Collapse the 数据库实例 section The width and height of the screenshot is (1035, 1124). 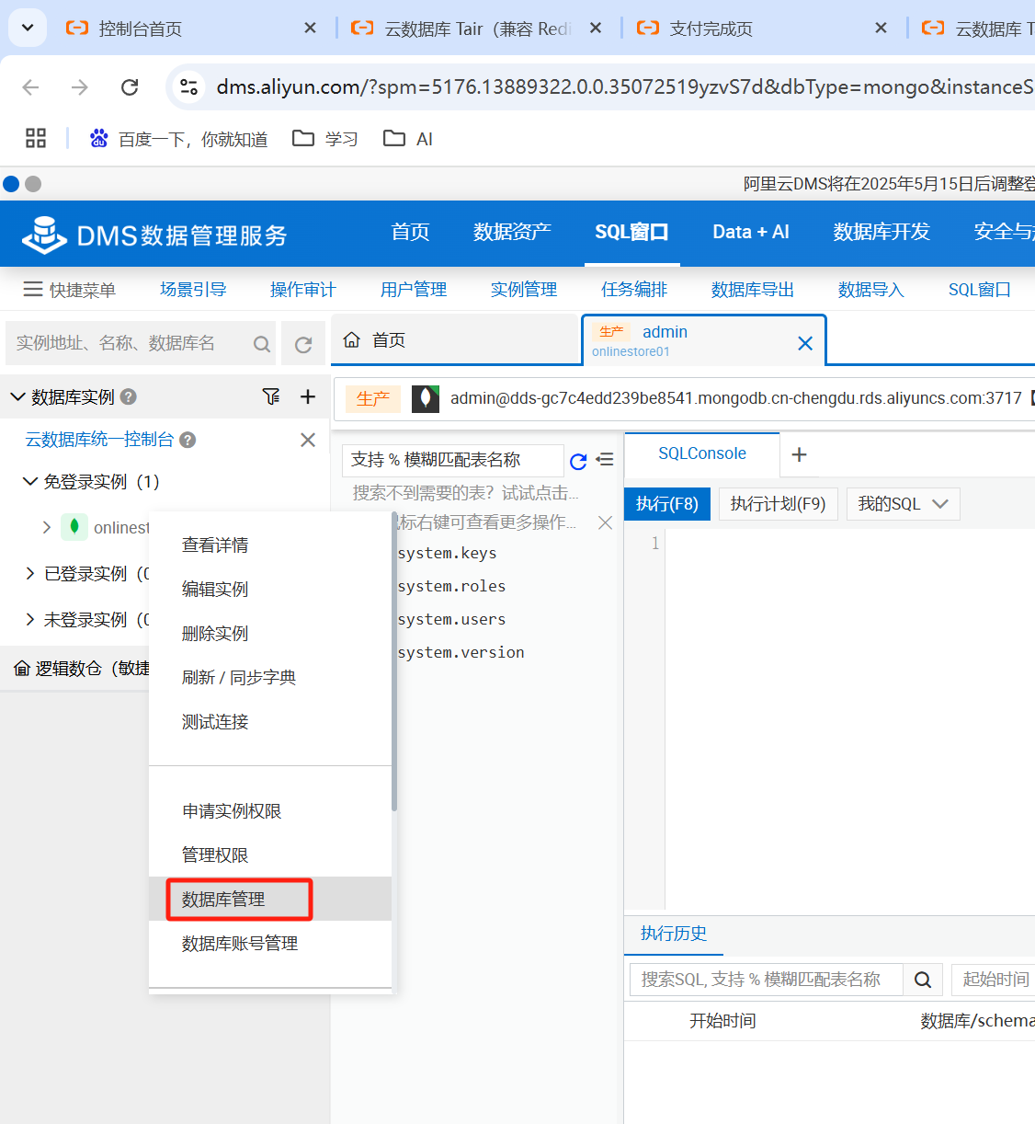coord(17,396)
